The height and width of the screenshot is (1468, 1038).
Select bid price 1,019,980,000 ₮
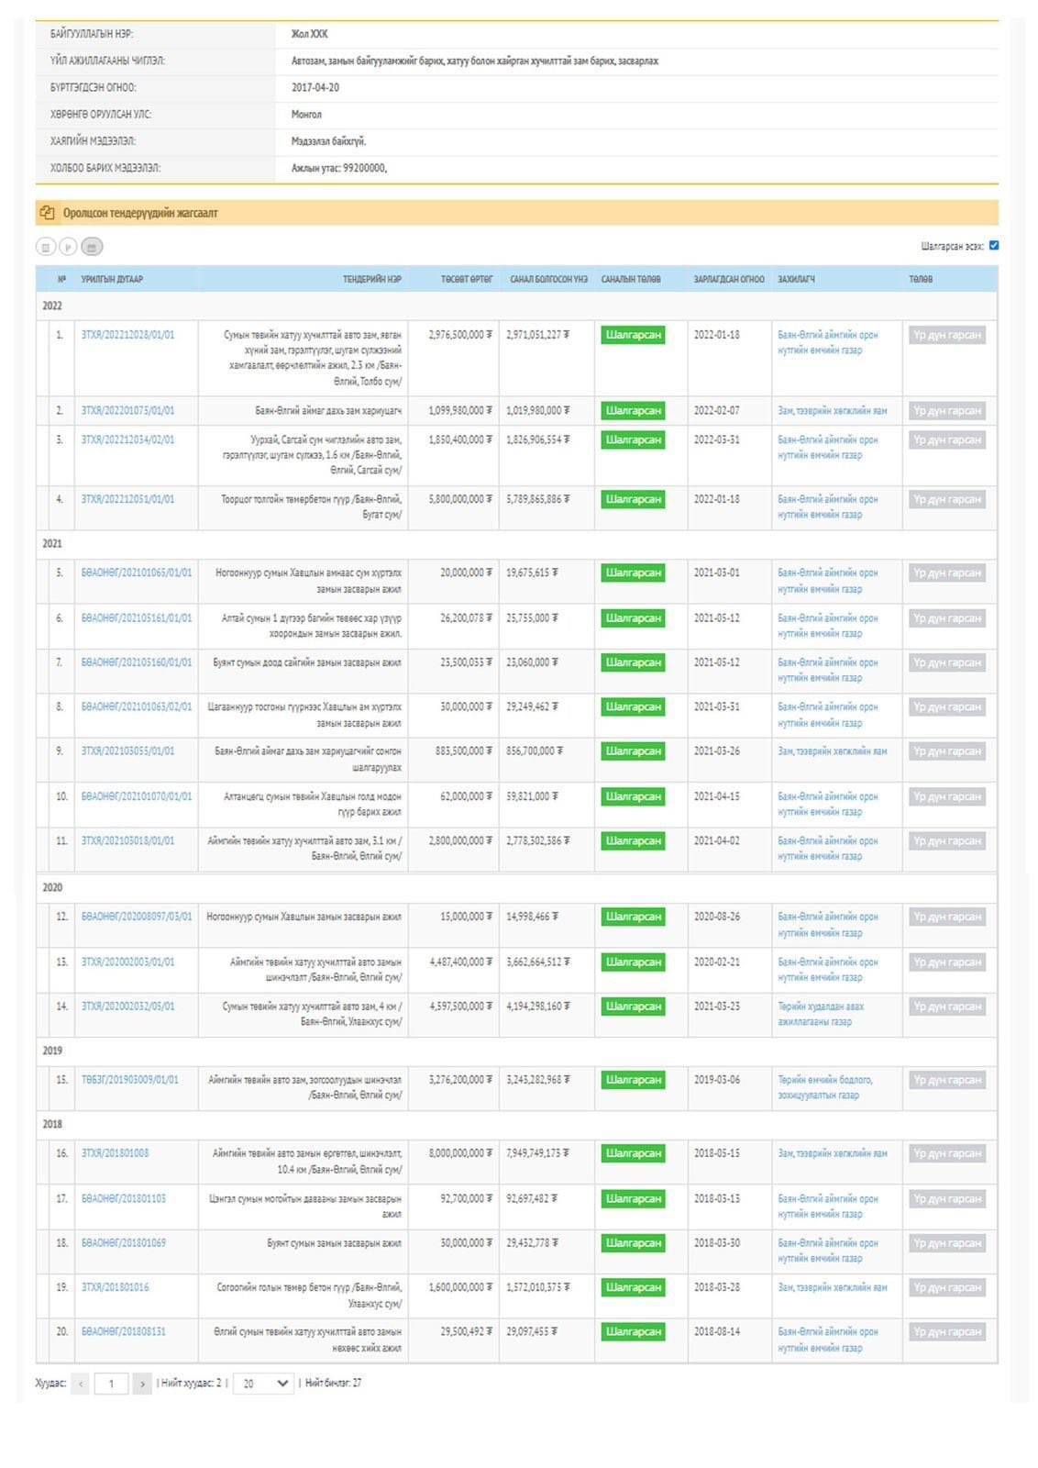[537, 410]
